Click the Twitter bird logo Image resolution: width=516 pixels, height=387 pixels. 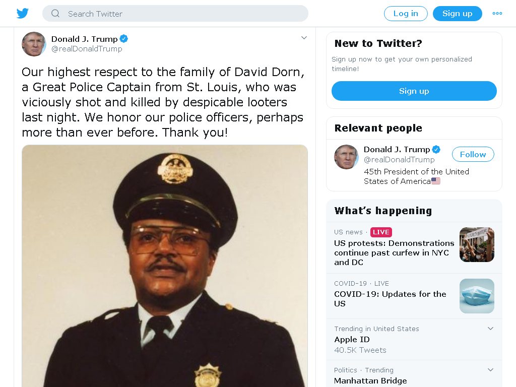(x=22, y=14)
